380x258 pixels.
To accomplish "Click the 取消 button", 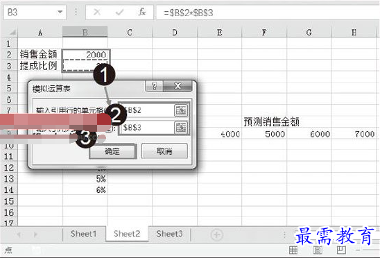I will pyautogui.click(x=164, y=151).
